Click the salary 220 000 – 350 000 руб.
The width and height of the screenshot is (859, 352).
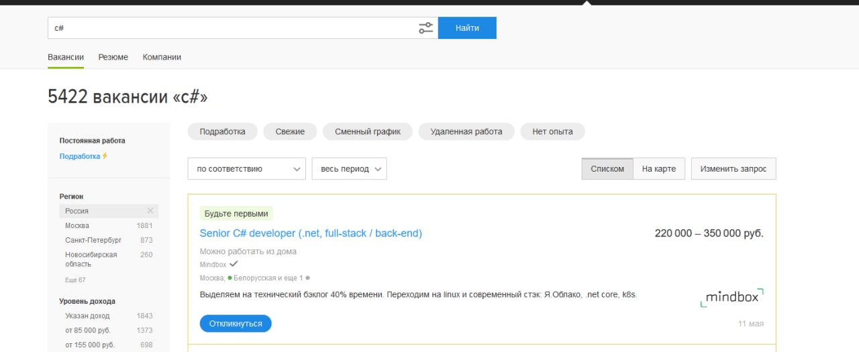[x=709, y=233]
